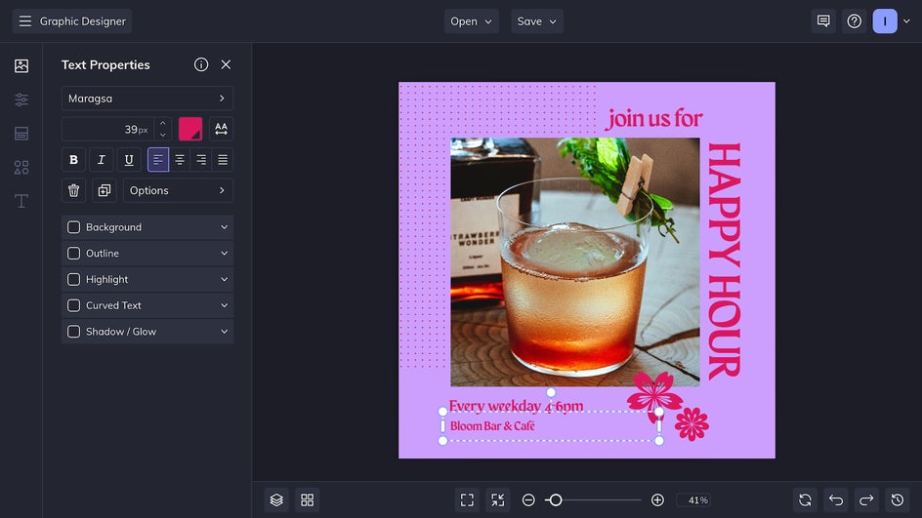Open the feedback comments icon
This screenshot has height=518, width=922.
823,21
